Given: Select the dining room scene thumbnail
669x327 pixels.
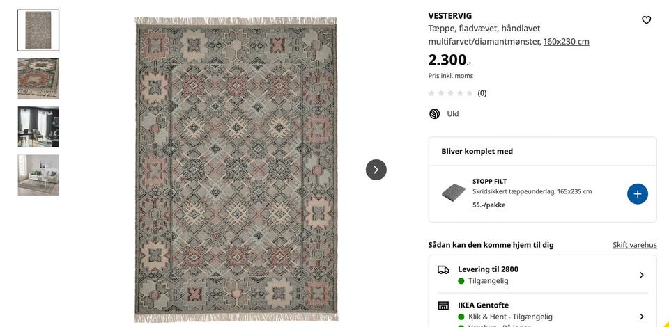Looking at the screenshot, I should (x=38, y=127).
